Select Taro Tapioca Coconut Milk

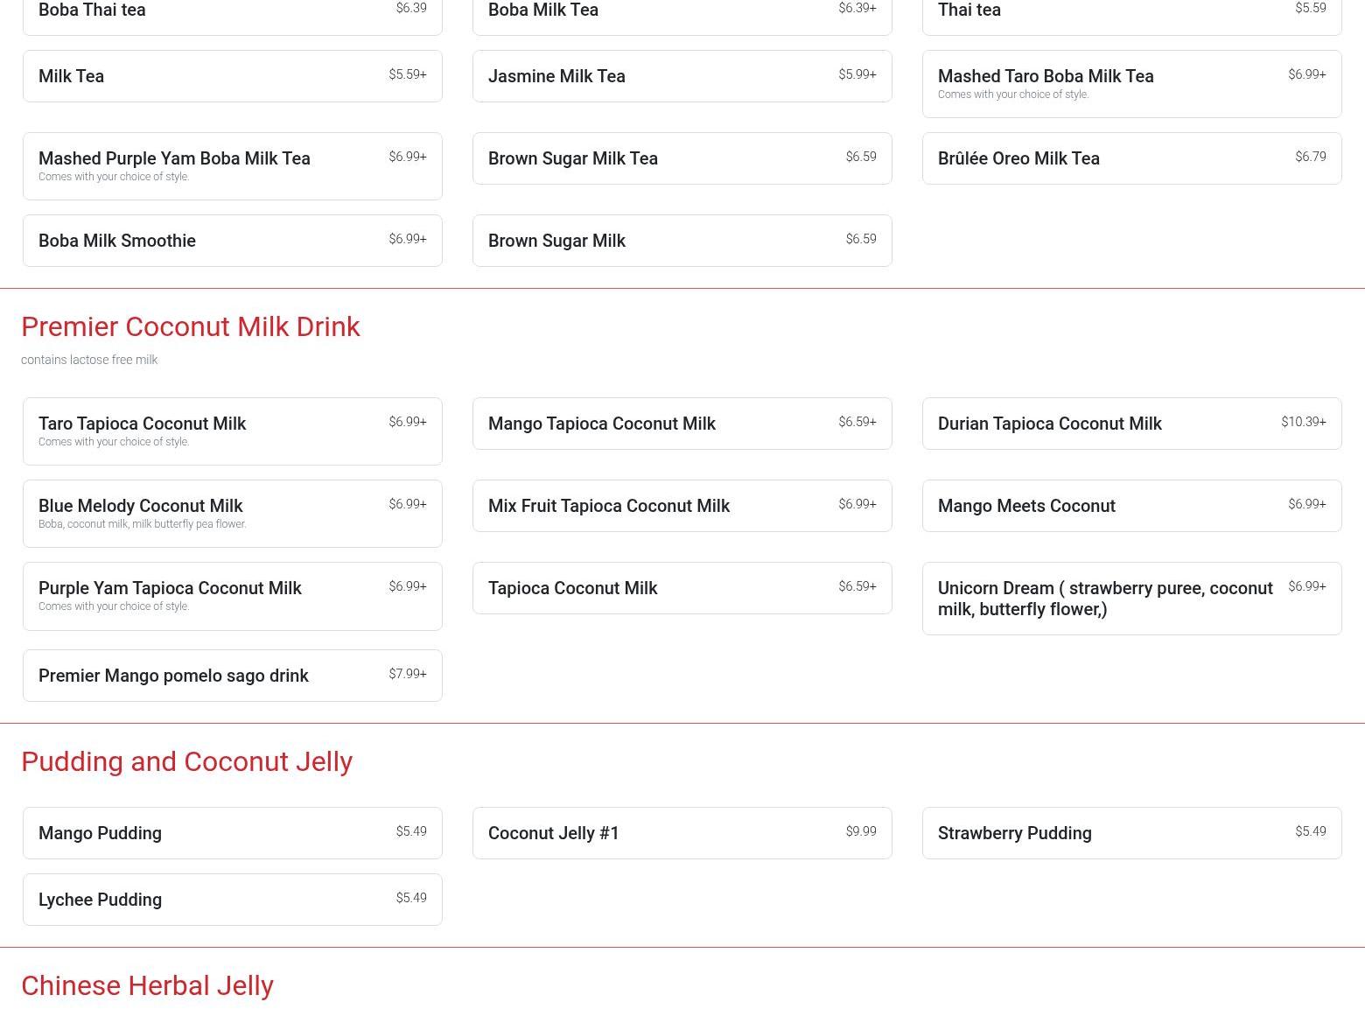click(232, 431)
